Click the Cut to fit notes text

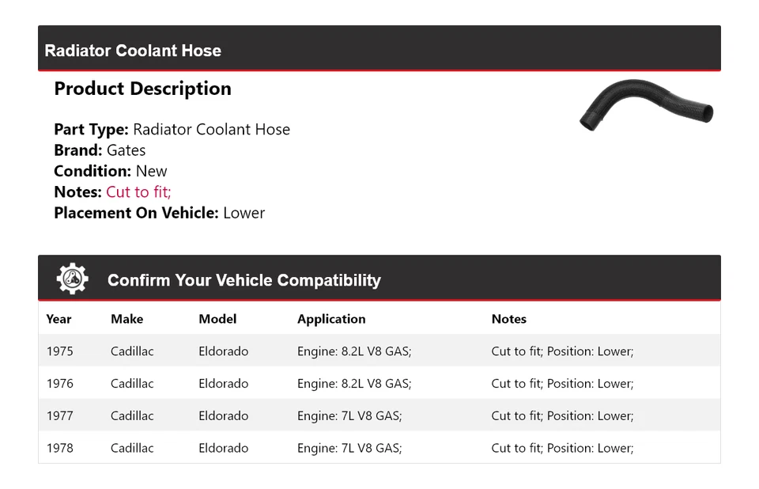click(138, 191)
